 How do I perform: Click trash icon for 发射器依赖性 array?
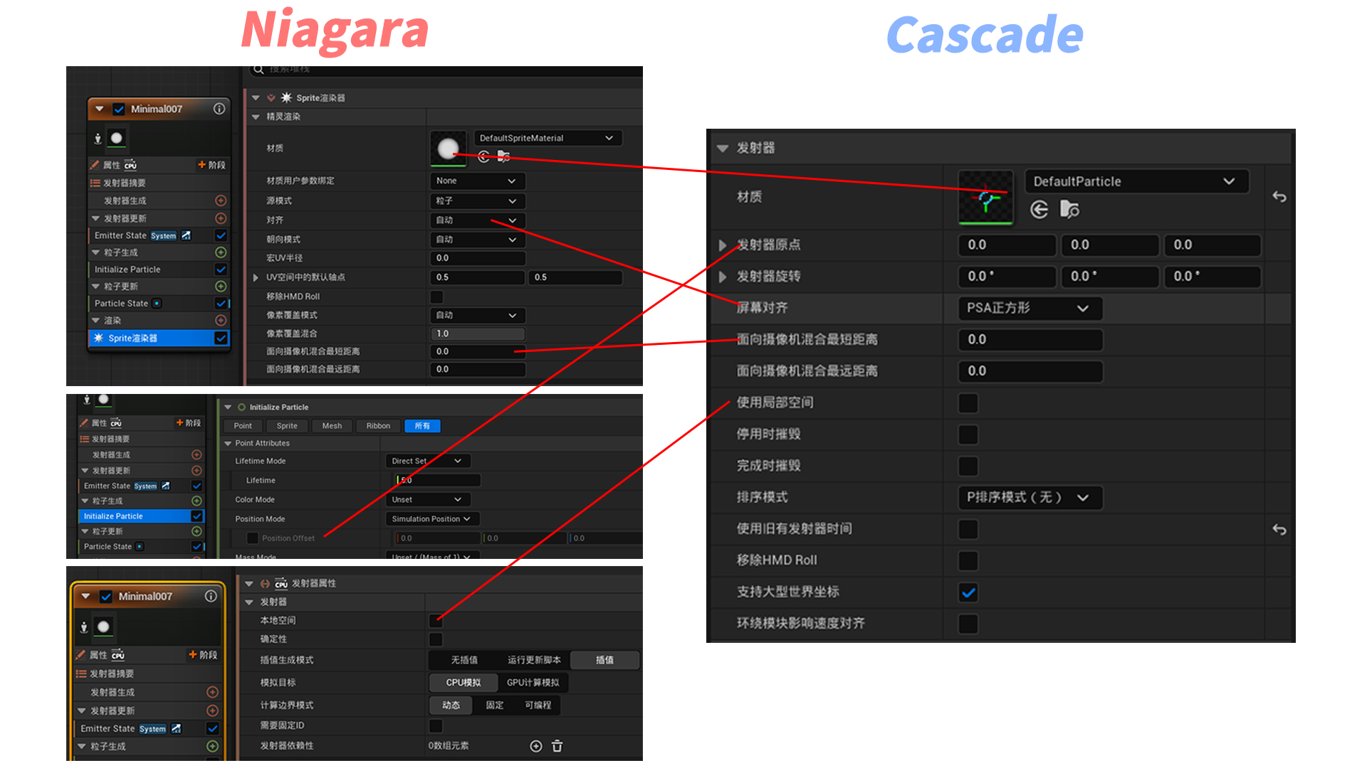pos(557,746)
